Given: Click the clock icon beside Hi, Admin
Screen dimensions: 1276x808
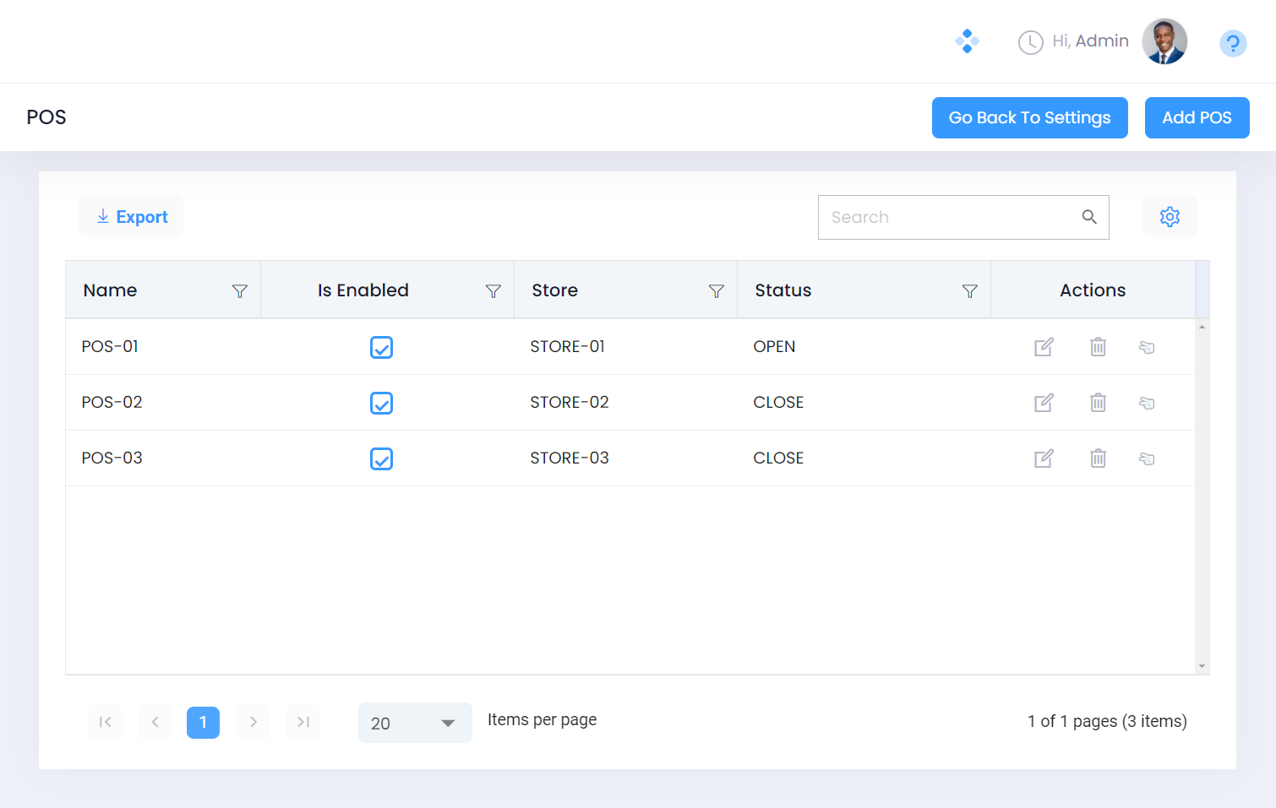Looking at the screenshot, I should point(1030,42).
